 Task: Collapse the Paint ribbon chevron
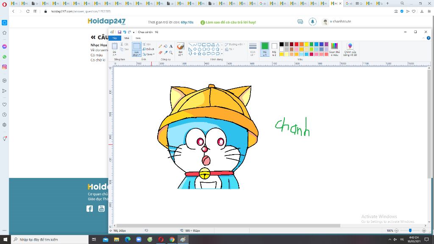coord(424,38)
